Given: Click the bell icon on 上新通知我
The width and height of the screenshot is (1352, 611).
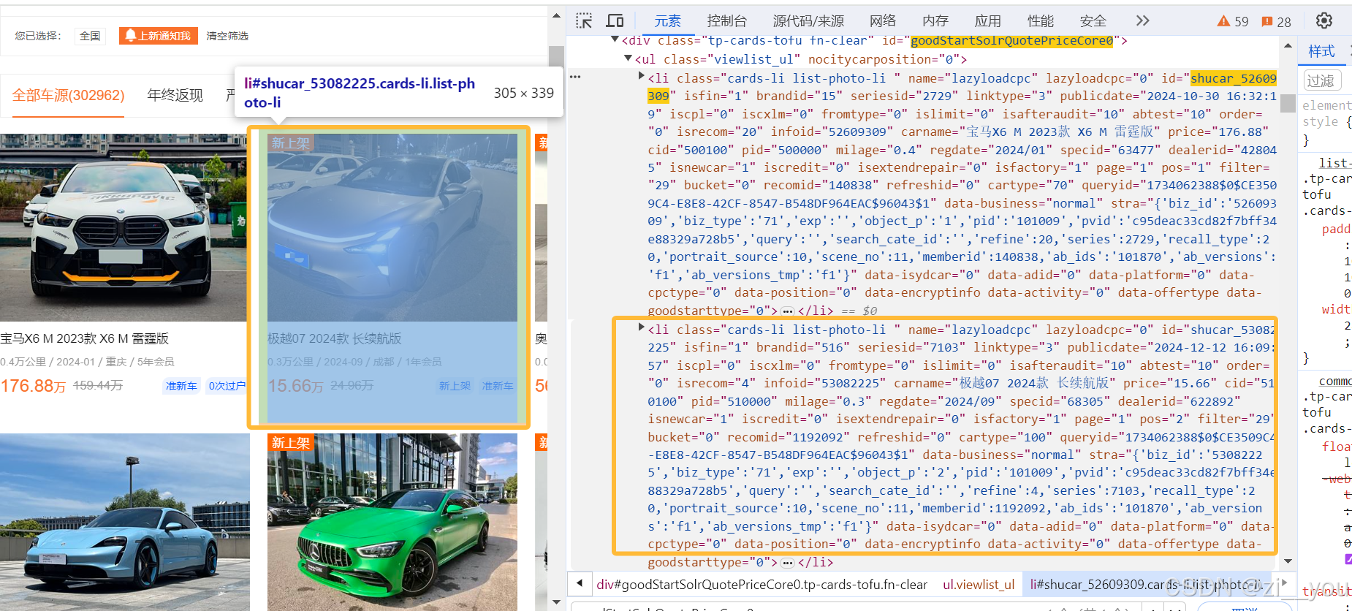Looking at the screenshot, I should tap(130, 35).
